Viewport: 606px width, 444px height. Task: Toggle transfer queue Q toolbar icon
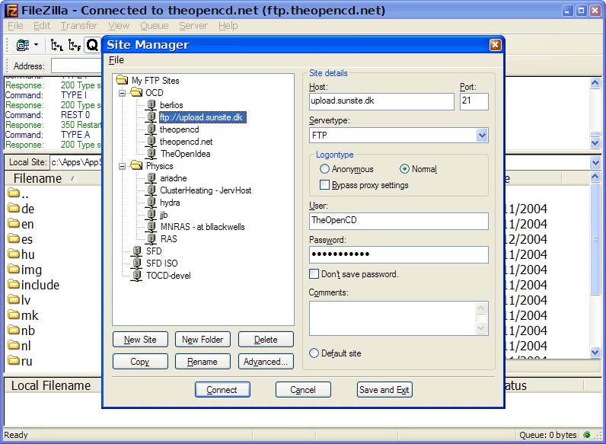92,45
